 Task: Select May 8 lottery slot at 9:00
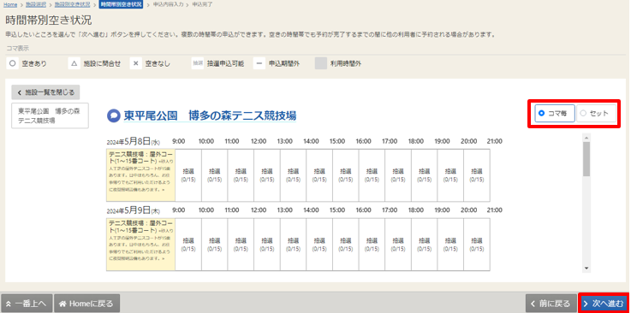[188, 175]
